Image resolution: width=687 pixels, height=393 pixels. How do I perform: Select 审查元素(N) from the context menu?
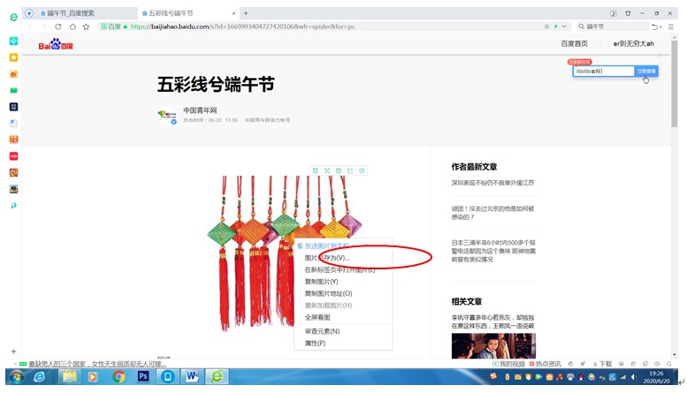322,331
